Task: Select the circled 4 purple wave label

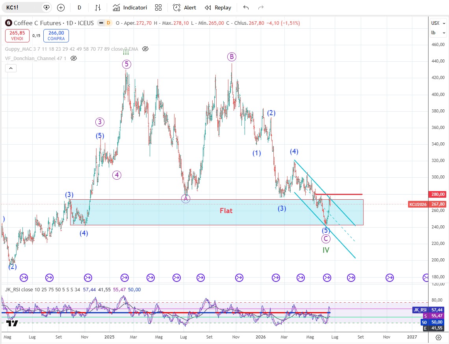Action: pos(117,175)
